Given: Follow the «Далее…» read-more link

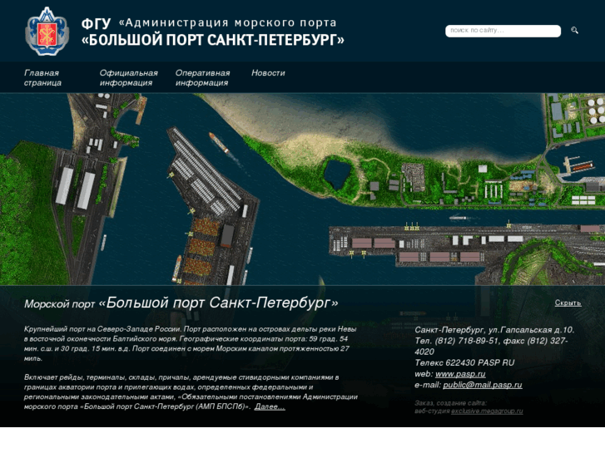Looking at the screenshot, I should 270,406.
